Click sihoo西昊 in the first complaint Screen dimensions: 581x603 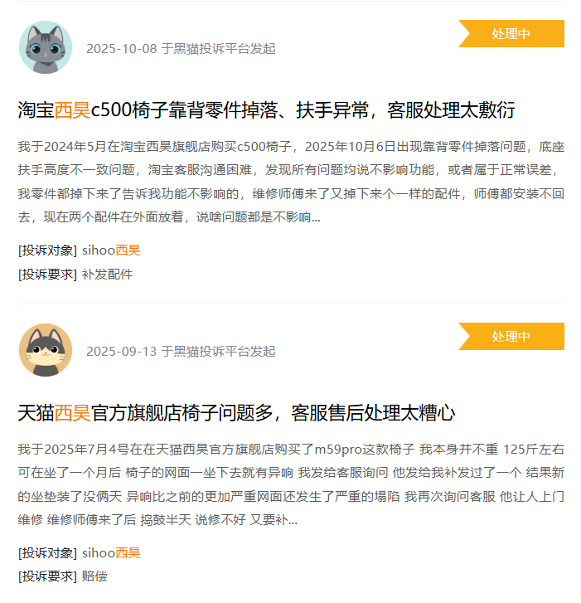[x=111, y=250]
